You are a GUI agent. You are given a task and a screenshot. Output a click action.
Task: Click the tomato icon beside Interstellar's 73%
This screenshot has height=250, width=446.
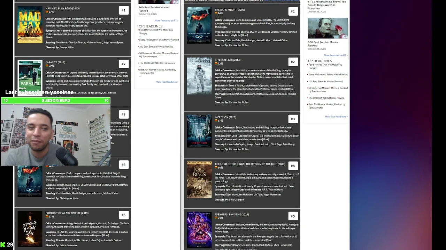tap(216, 64)
